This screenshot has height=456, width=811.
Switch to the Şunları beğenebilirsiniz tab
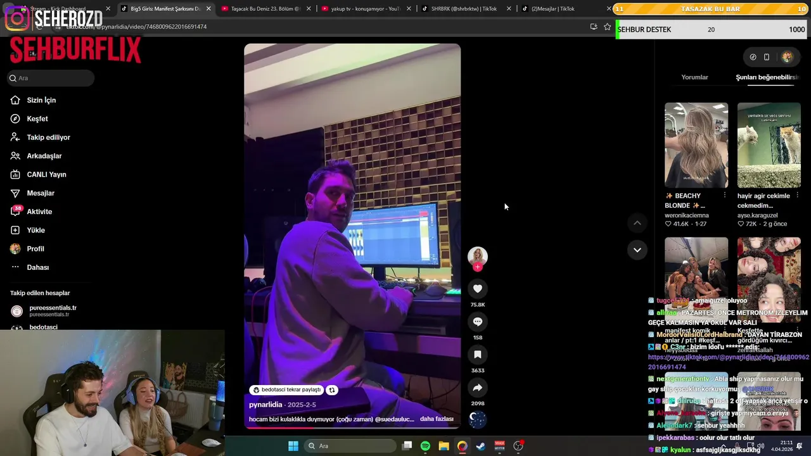767,77
